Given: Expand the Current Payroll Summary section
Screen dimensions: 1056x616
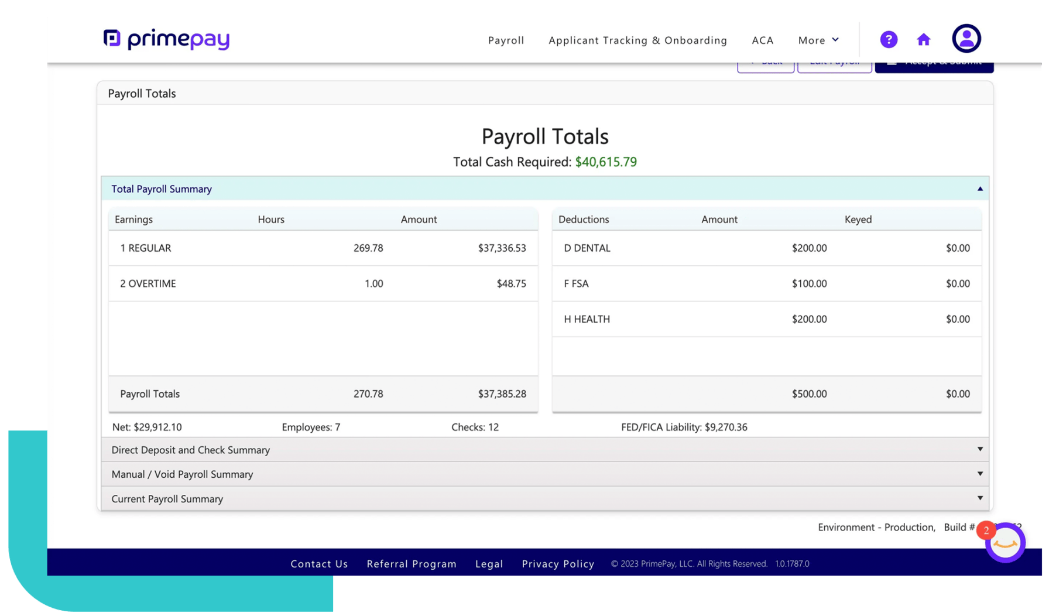Looking at the screenshot, I should (980, 498).
